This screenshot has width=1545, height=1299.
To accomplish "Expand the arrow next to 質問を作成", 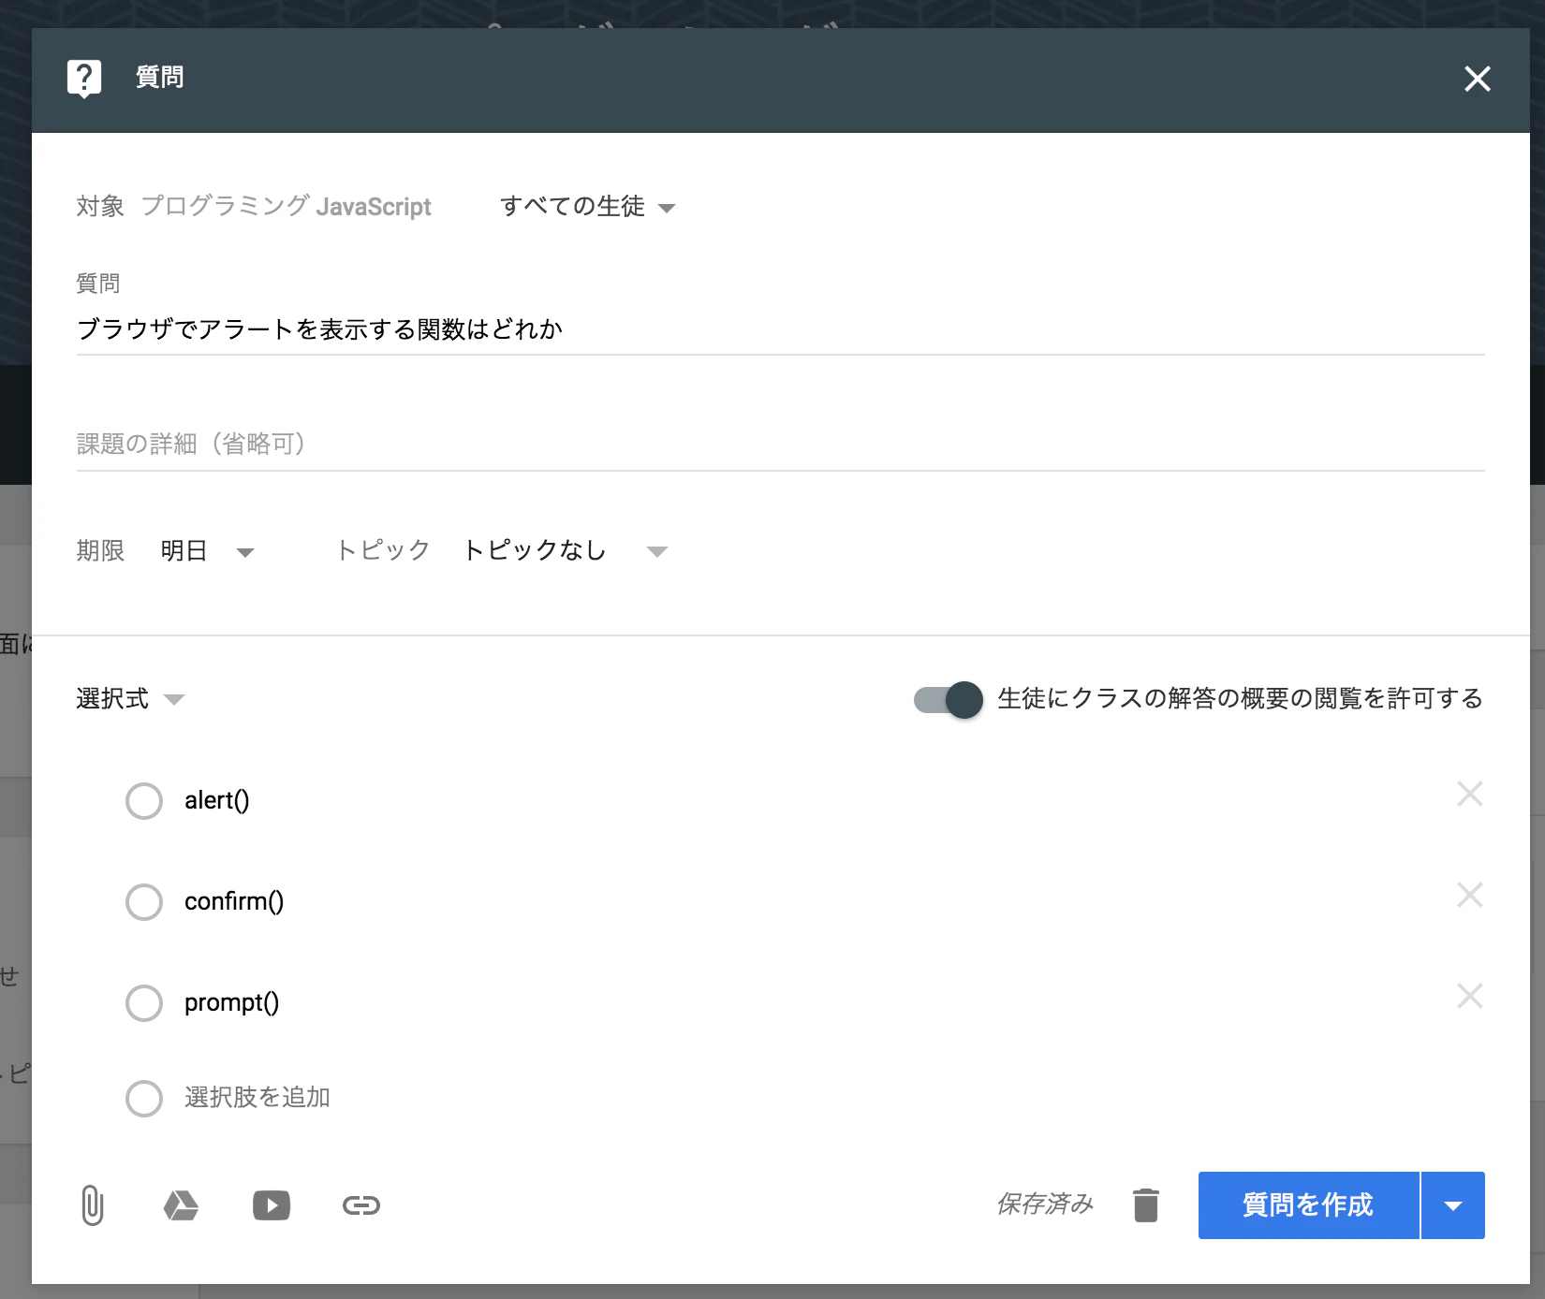I will coord(1453,1205).
